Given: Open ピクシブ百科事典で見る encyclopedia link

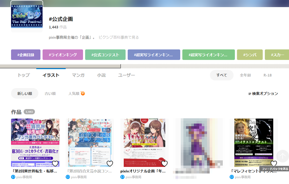Looking at the screenshot, I should pyautogui.click(x=119, y=37).
